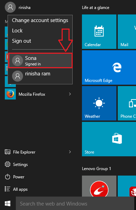Click the Settings gear icon
This screenshot has width=136, height=210.
pos(8,164)
